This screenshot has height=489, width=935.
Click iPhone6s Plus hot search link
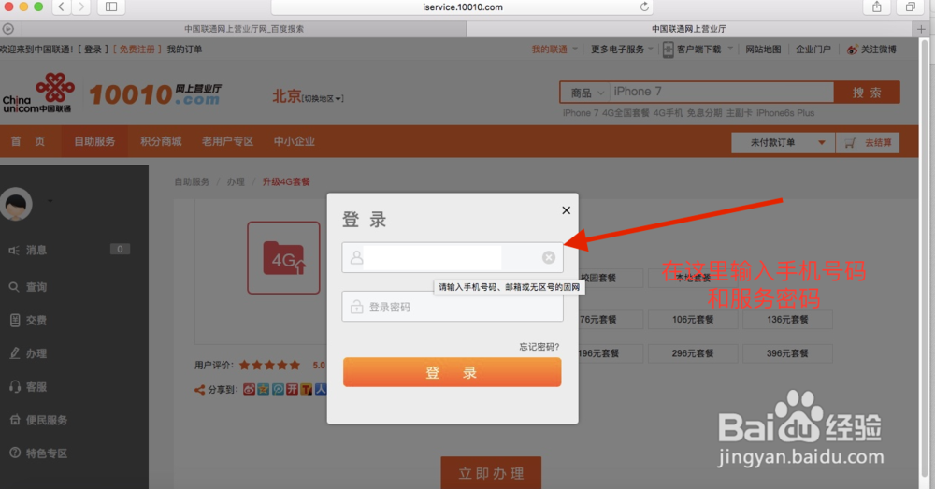click(x=784, y=113)
